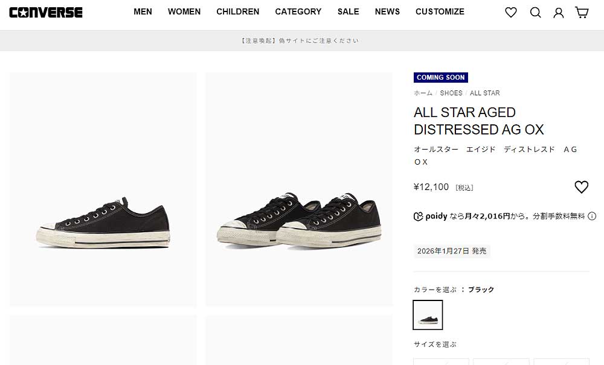Go to ホーム breadcrumb link

click(x=423, y=93)
